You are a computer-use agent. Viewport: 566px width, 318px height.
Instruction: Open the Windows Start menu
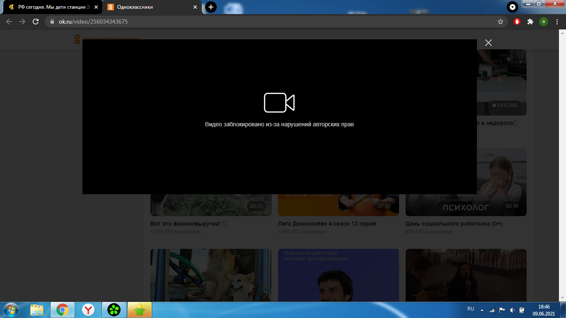(10, 309)
